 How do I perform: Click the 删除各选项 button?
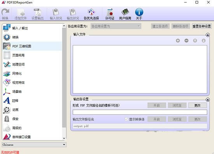[181, 26]
